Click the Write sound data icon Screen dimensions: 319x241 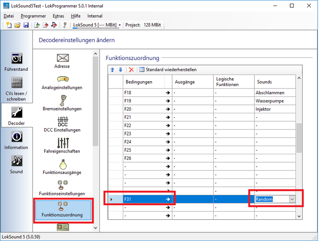(x=54, y=25)
